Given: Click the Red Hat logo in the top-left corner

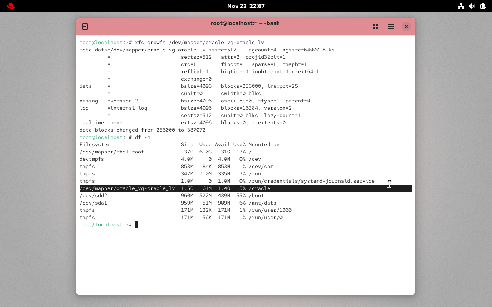Looking at the screenshot, I should click(10, 6).
